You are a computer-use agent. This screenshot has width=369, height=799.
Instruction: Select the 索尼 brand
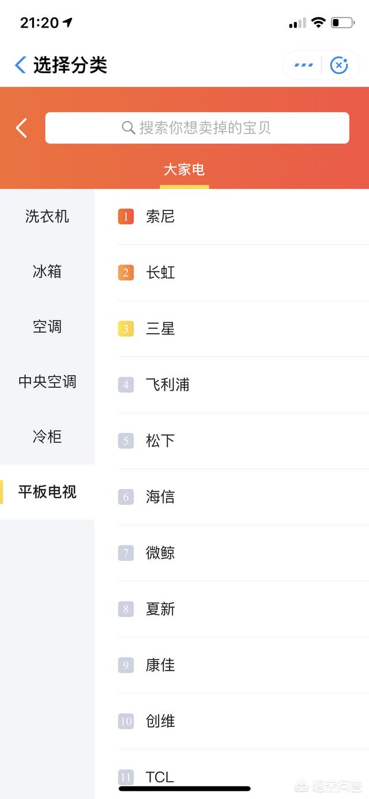click(160, 217)
